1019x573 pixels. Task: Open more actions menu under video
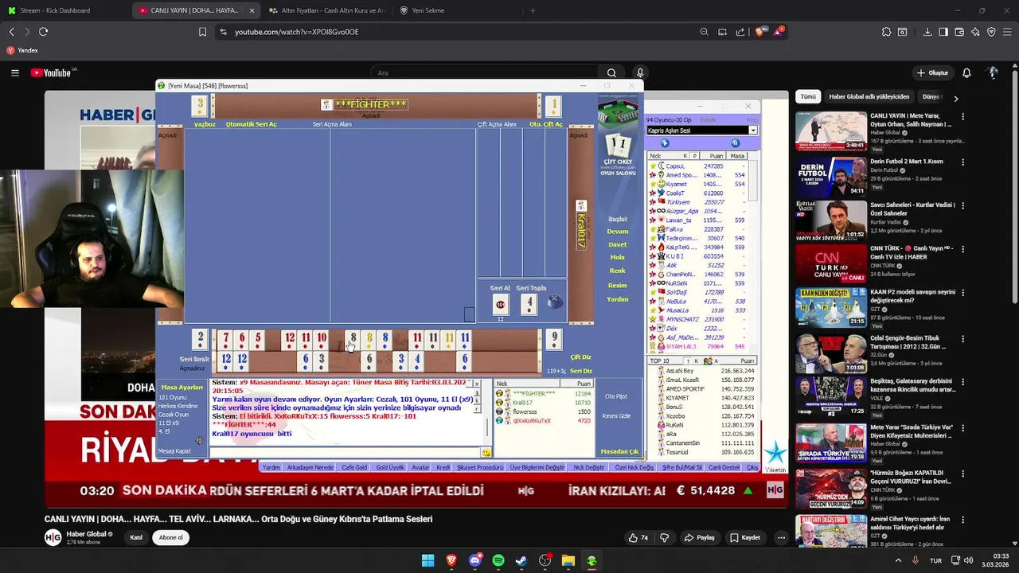tap(781, 537)
